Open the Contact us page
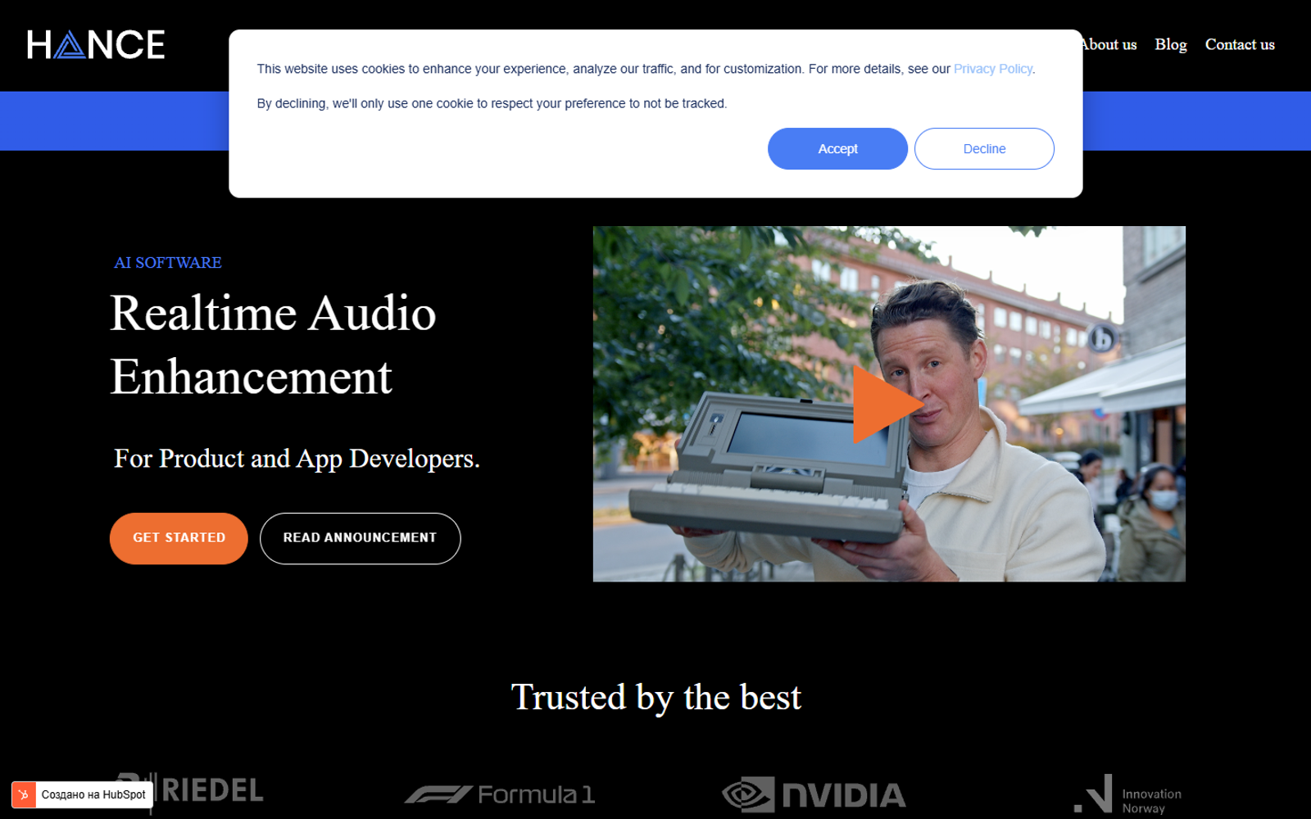The height and width of the screenshot is (819, 1311). click(1240, 45)
